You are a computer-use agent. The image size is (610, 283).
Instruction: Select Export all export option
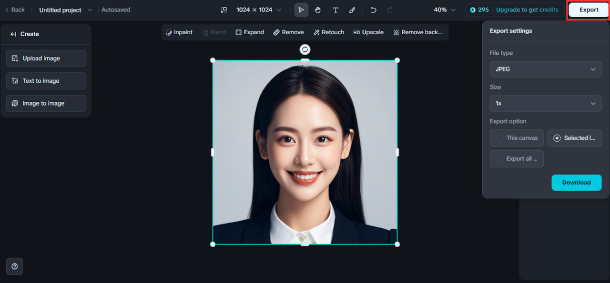click(517, 159)
